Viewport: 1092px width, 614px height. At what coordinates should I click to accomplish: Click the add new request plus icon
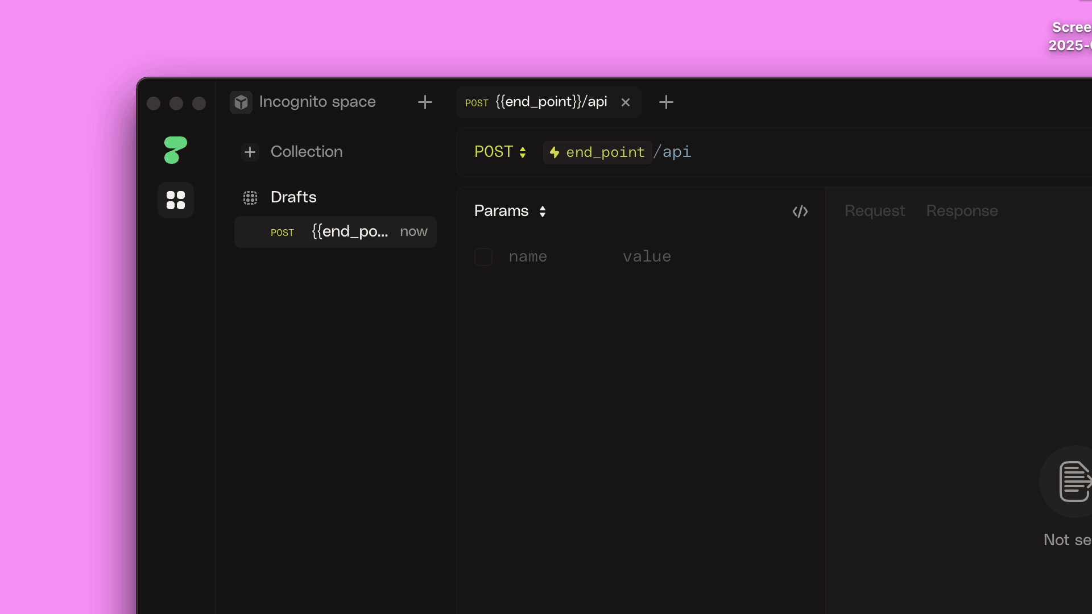[x=667, y=101]
